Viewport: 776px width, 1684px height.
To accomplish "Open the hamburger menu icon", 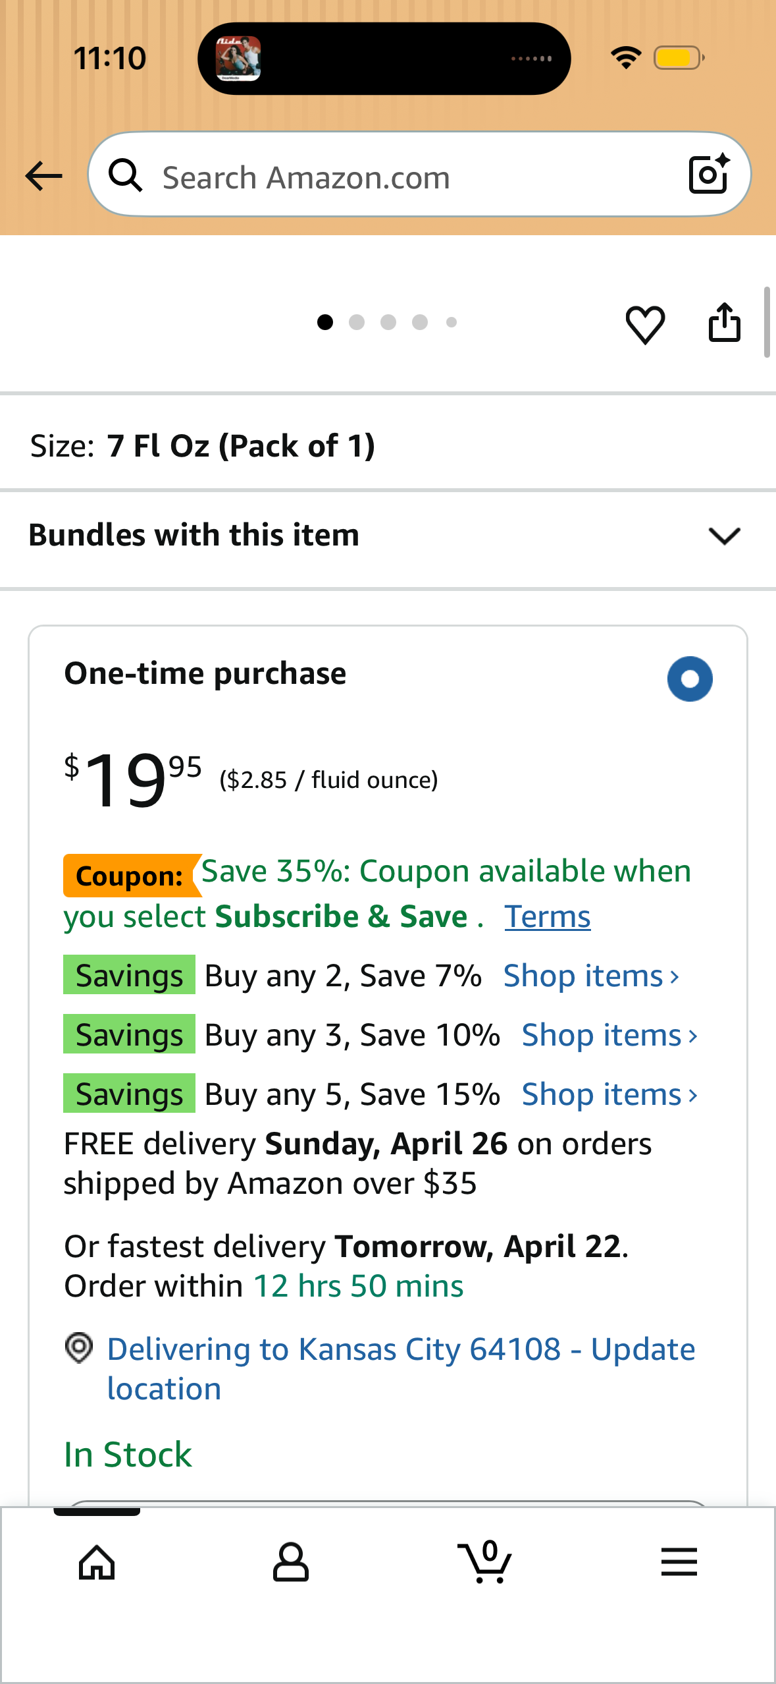I will tap(679, 1562).
